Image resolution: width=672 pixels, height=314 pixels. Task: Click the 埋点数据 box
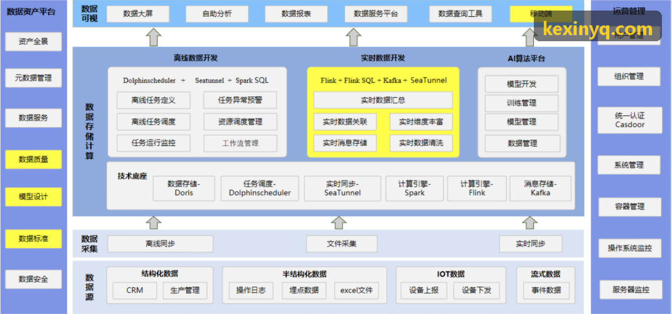coord(304,290)
